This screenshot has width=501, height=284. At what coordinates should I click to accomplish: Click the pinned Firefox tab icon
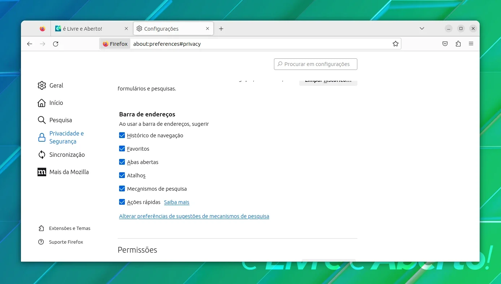[43, 28]
